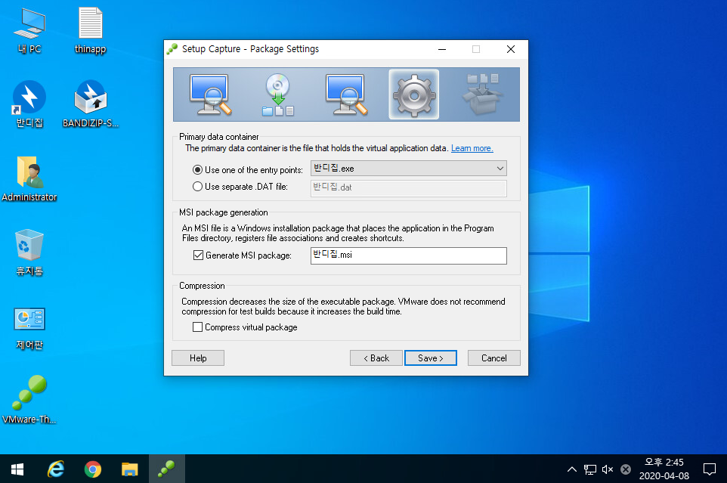Viewport: 727px width, 483px height.
Task: Click the network status tray icon
Action: [x=589, y=469]
